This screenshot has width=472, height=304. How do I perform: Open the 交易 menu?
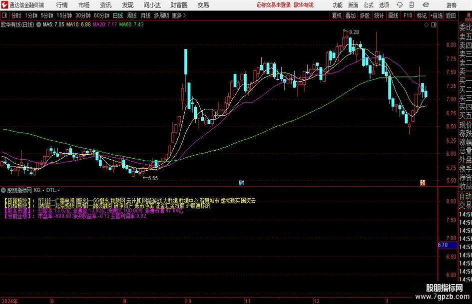point(203,5)
